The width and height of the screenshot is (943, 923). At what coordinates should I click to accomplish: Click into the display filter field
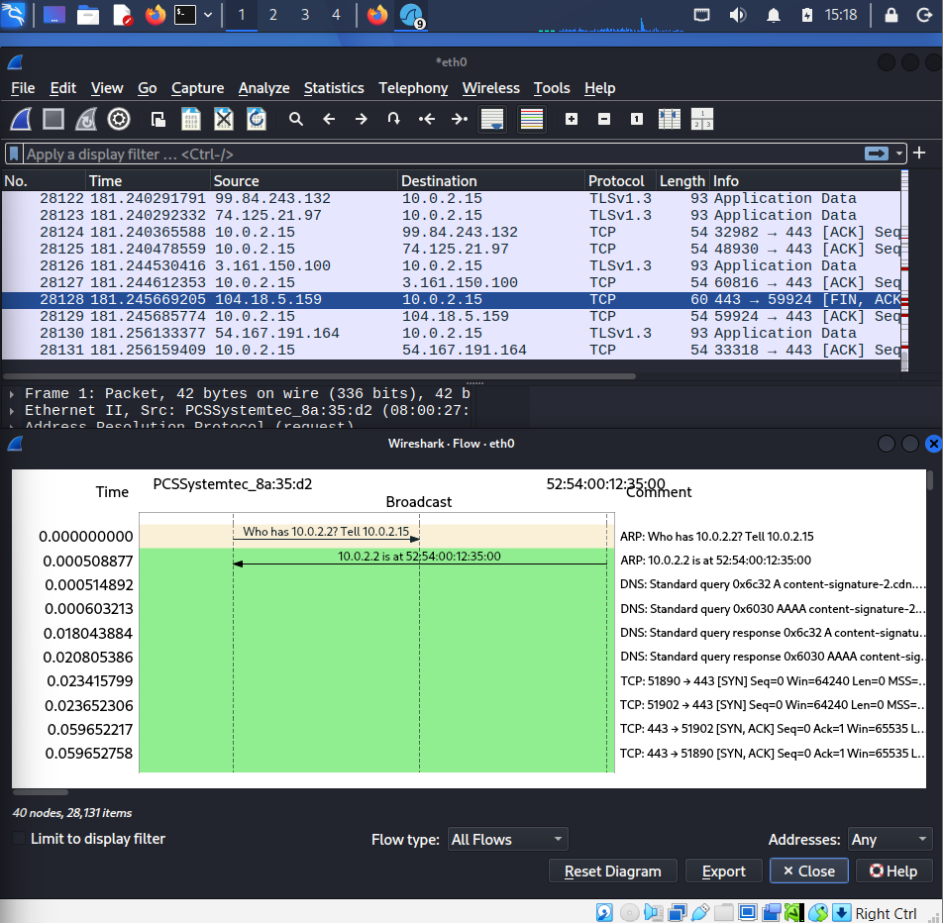coord(442,154)
